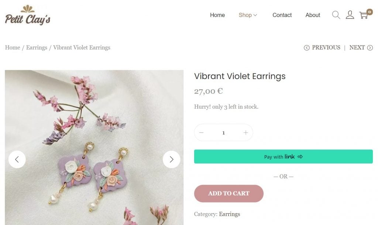This screenshot has width=378, height=225.
Task: Click the Pay with link button
Action: click(x=283, y=156)
